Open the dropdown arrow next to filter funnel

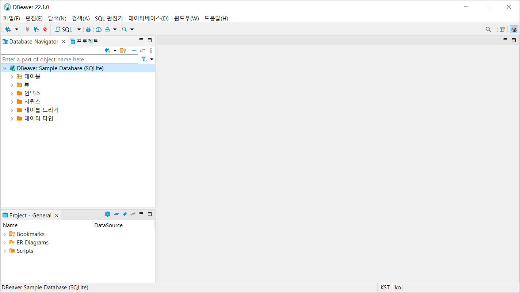pos(152,59)
